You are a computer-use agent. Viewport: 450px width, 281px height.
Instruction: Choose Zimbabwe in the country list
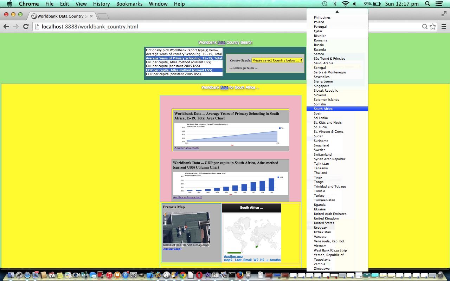click(337, 269)
